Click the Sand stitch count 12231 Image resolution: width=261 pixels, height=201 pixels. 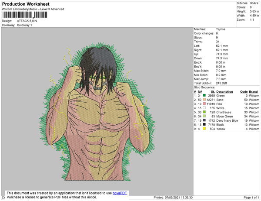(x=211, y=100)
